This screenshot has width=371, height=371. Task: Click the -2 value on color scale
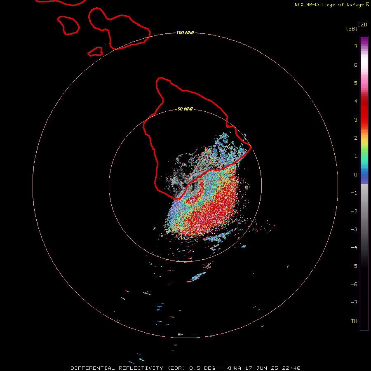(x=354, y=211)
